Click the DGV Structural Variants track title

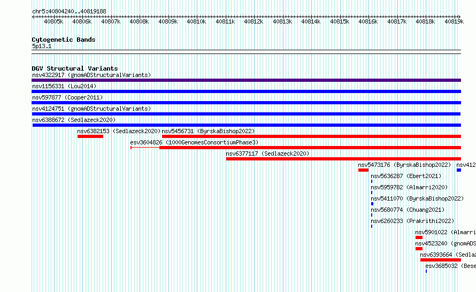click(75, 68)
